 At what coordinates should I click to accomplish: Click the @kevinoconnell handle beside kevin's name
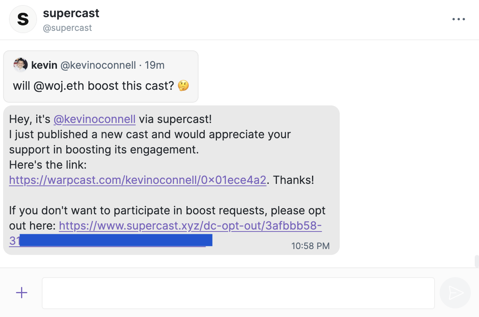coord(98,65)
